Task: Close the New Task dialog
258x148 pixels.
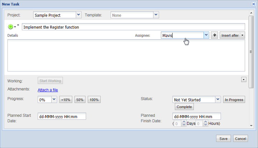Action: click(254, 4)
